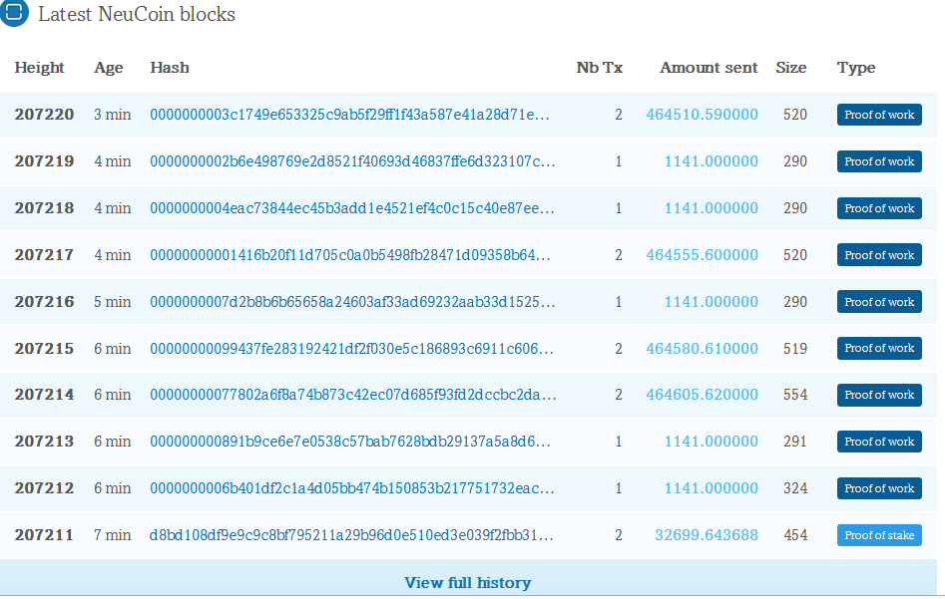
Task: Click the View full history link
Action: pos(468,583)
